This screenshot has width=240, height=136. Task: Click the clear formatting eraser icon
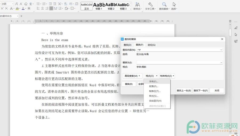[x=26, y=4]
